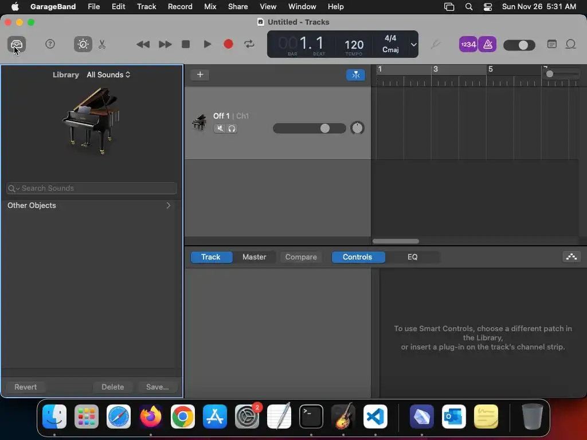587x440 pixels.
Task: Open Visual Studio Code from the Dock
Action: tap(375, 416)
